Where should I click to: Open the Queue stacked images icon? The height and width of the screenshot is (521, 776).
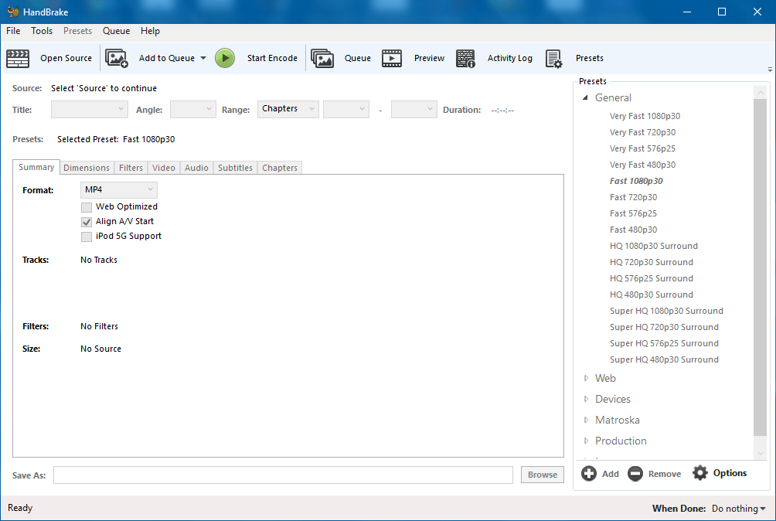(322, 59)
